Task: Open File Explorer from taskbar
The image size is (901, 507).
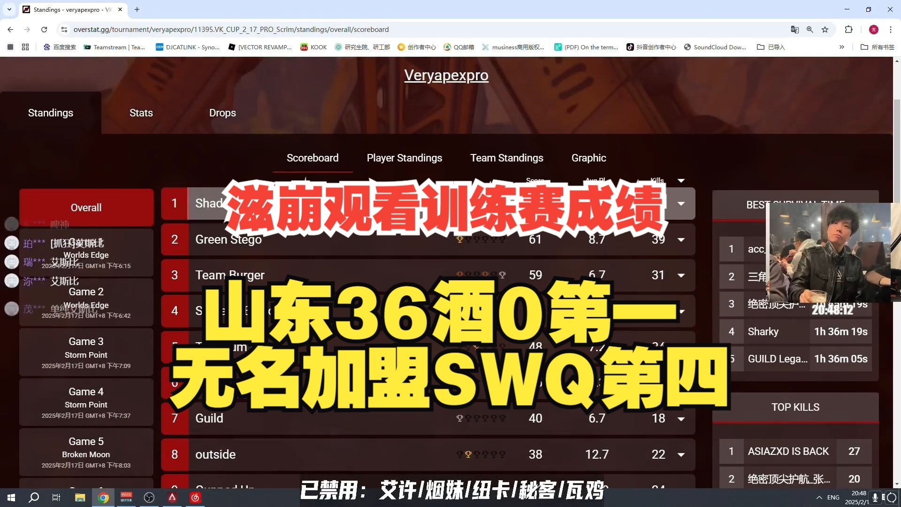Action: 80,498
